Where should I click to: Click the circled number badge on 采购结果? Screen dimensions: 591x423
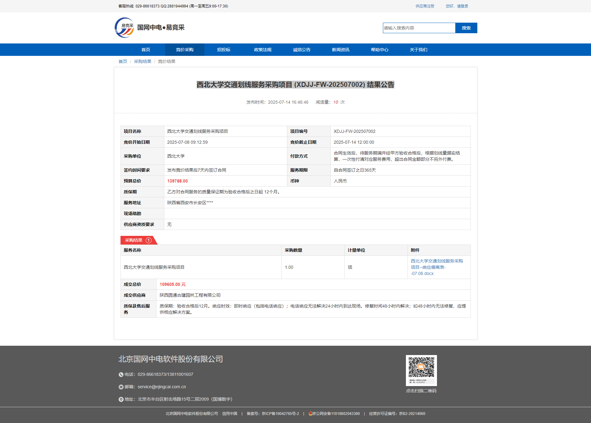(149, 240)
